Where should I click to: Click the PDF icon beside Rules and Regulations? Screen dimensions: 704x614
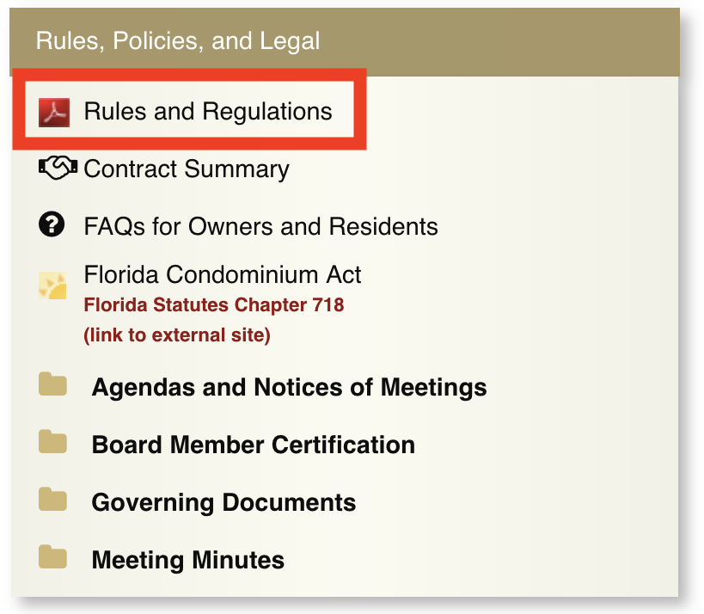[54, 112]
